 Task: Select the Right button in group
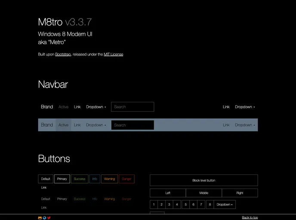click(x=240, y=193)
